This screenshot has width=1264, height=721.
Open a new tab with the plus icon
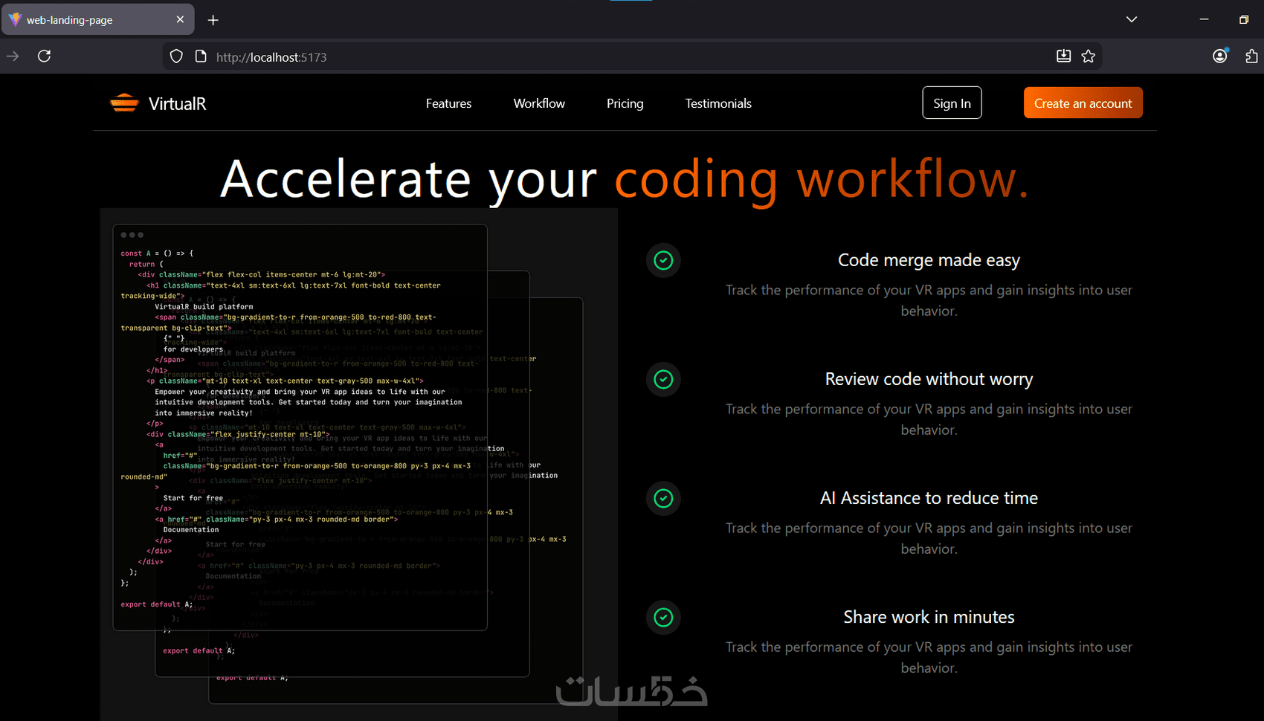coord(213,20)
